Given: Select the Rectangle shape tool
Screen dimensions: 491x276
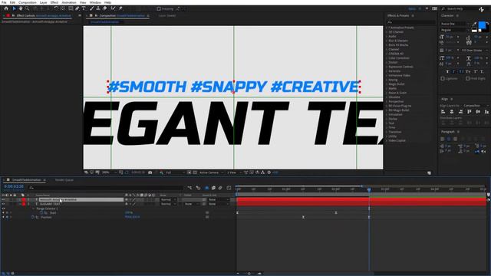Looking at the screenshot, I should (71, 8).
